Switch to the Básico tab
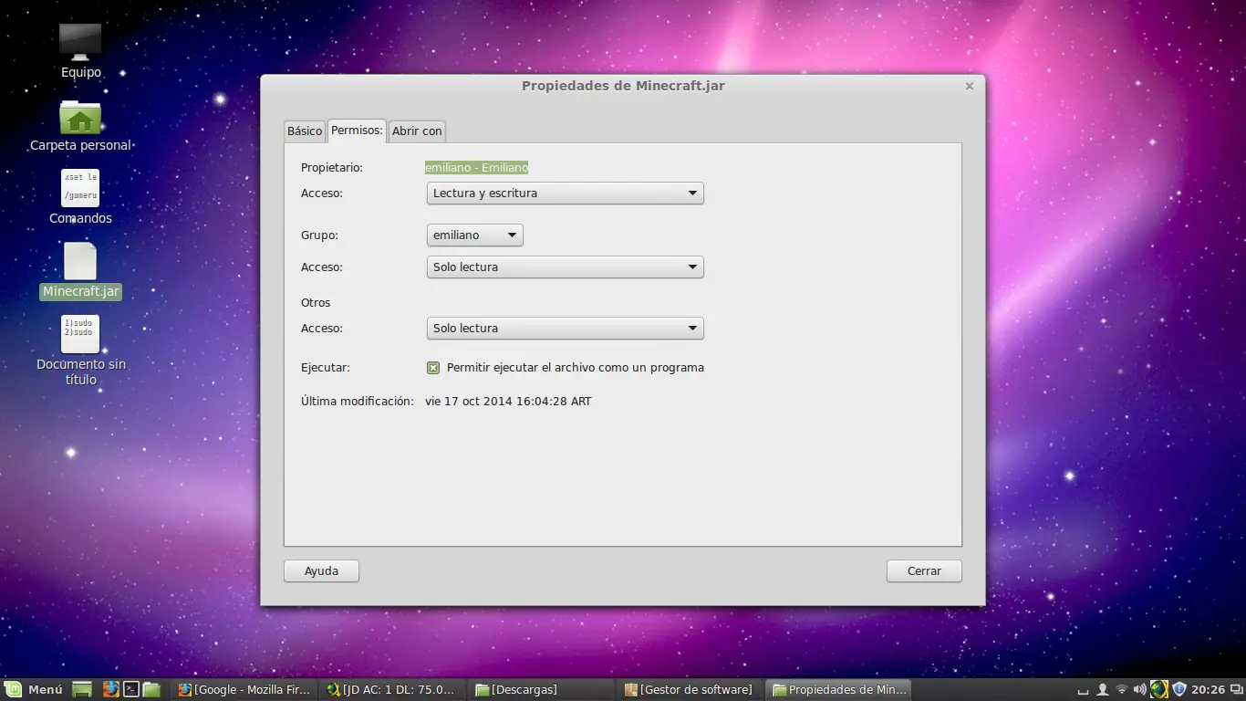1246x701 pixels. (x=305, y=131)
